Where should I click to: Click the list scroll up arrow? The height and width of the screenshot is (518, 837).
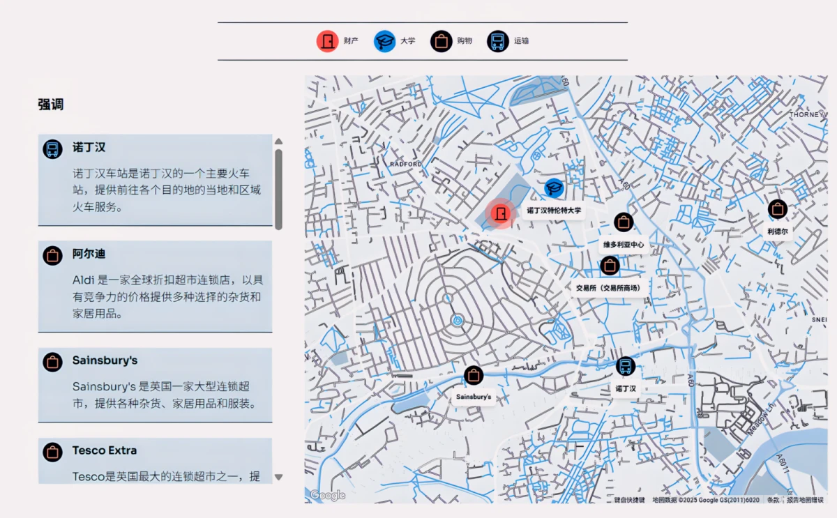coord(279,142)
